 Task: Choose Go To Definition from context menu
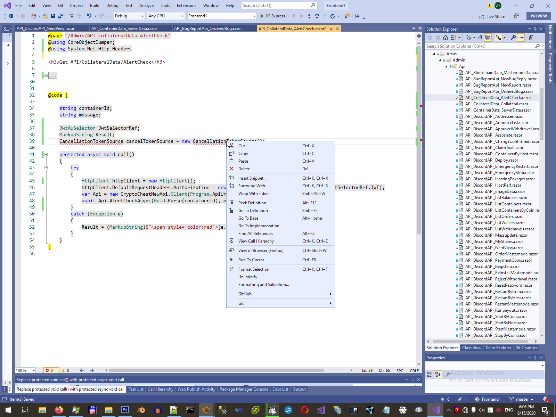click(253, 211)
